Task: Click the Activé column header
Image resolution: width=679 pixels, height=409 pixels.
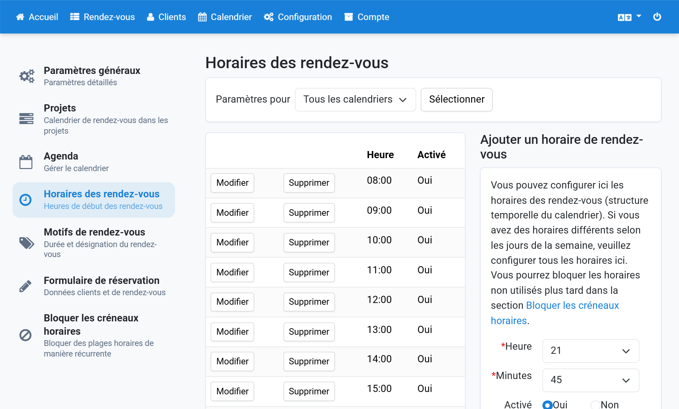Action: [432, 155]
